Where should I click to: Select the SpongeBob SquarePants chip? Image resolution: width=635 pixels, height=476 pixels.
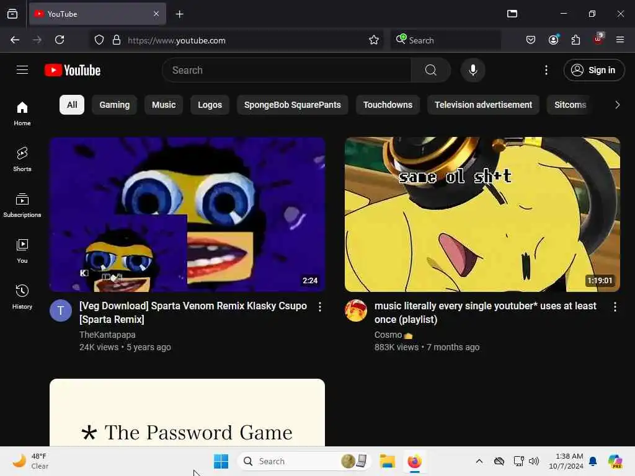pos(293,105)
